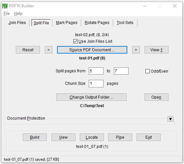Image resolution: width=184 pixels, height=164 pixels.
Task: Click the Reset button
Action: (x=28, y=50)
